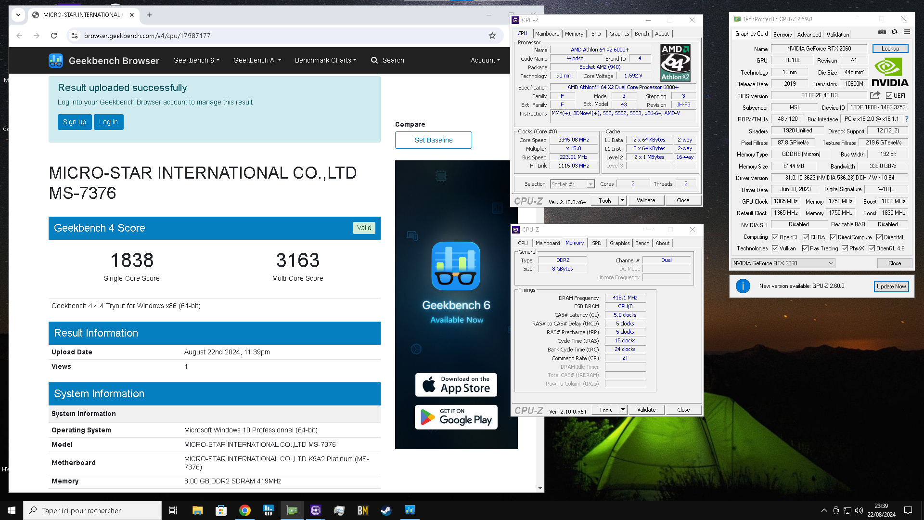The image size is (924, 520).
Task: Click the GPU-Z screenshot camera icon
Action: [x=882, y=32]
